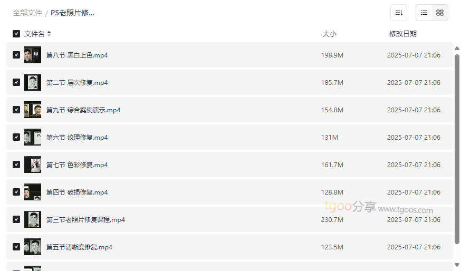The height and width of the screenshot is (271, 461).
Task: Deselect the 第五节清晰度修复.mp4 checkbox
Action: (16, 247)
